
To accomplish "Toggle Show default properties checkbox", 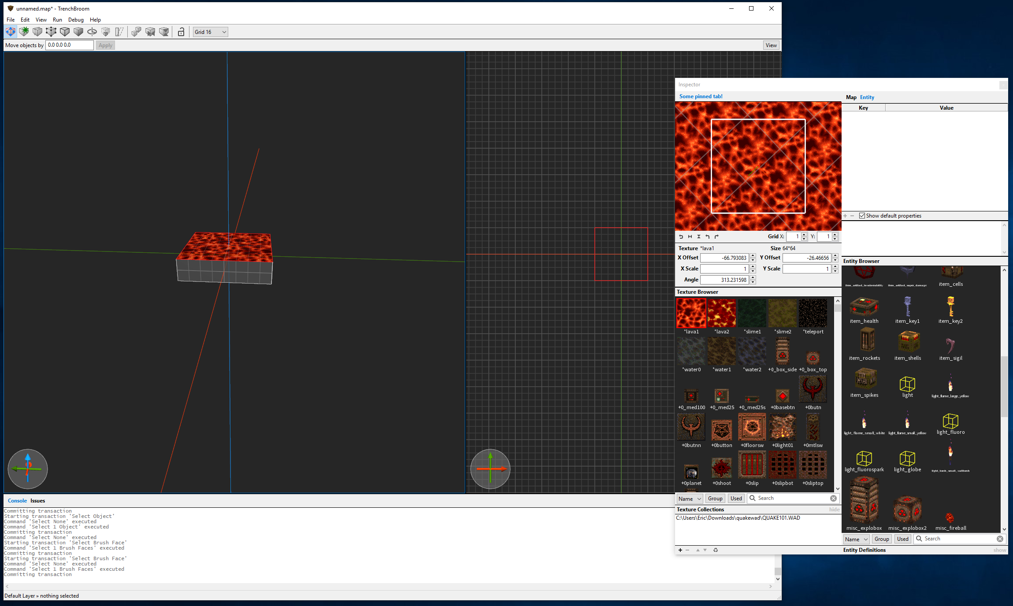I will pos(862,216).
